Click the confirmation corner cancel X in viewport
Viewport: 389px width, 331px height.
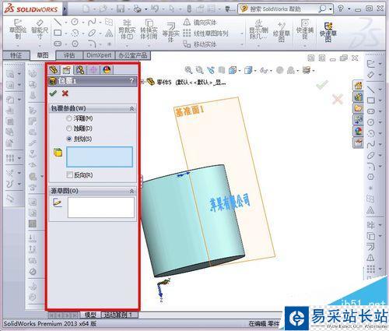pyautogui.click(x=338, y=99)
